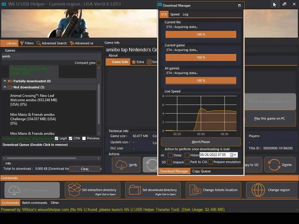Toggle the Compact view checkbox

point(99,63)
